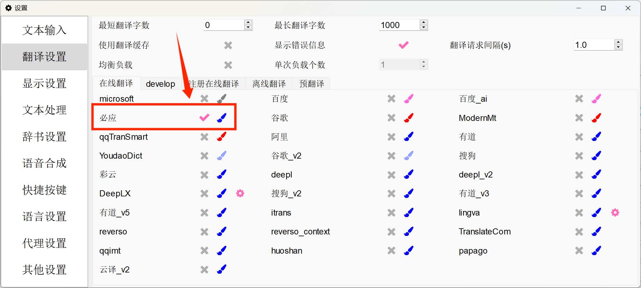641x288 pixels.
Task: Decrease 最长翻译字数 with down arrow
Action: click(424, 27)
